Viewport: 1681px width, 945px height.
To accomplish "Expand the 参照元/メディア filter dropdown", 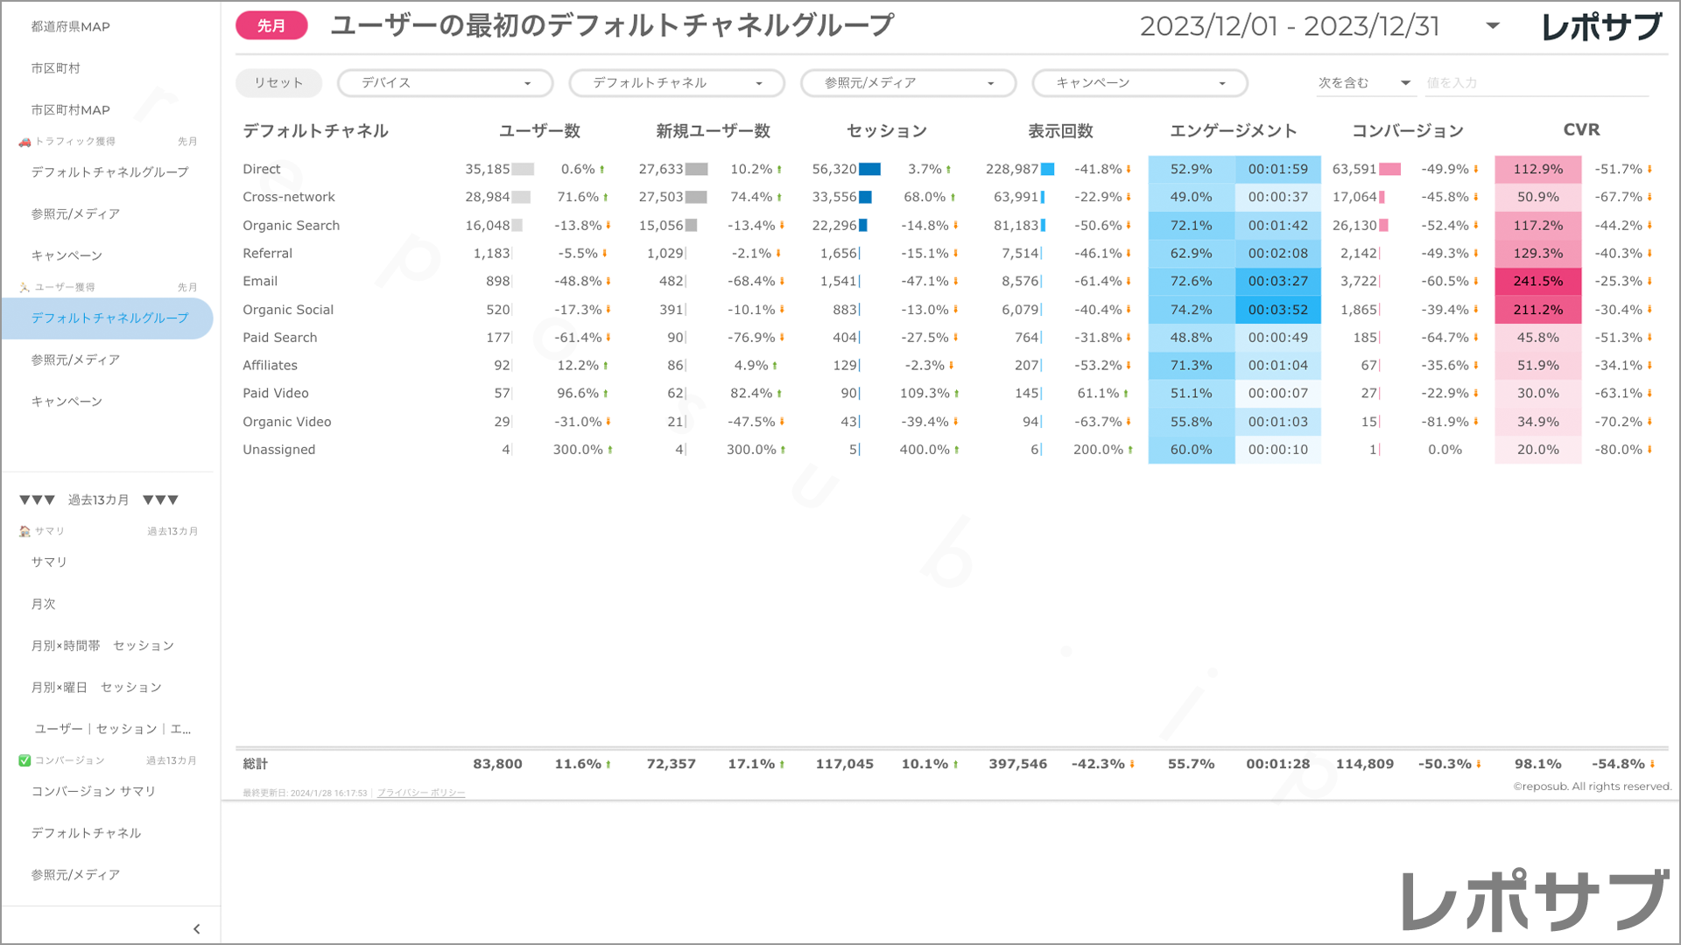I will click(x=908, y=83).
